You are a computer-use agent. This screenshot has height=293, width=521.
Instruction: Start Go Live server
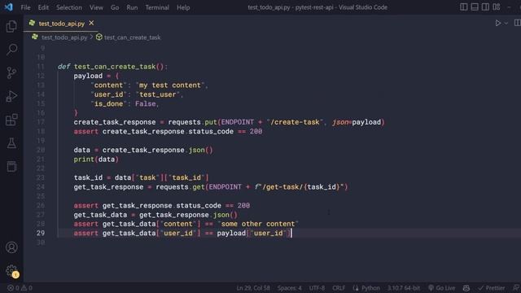coord(441,288)
